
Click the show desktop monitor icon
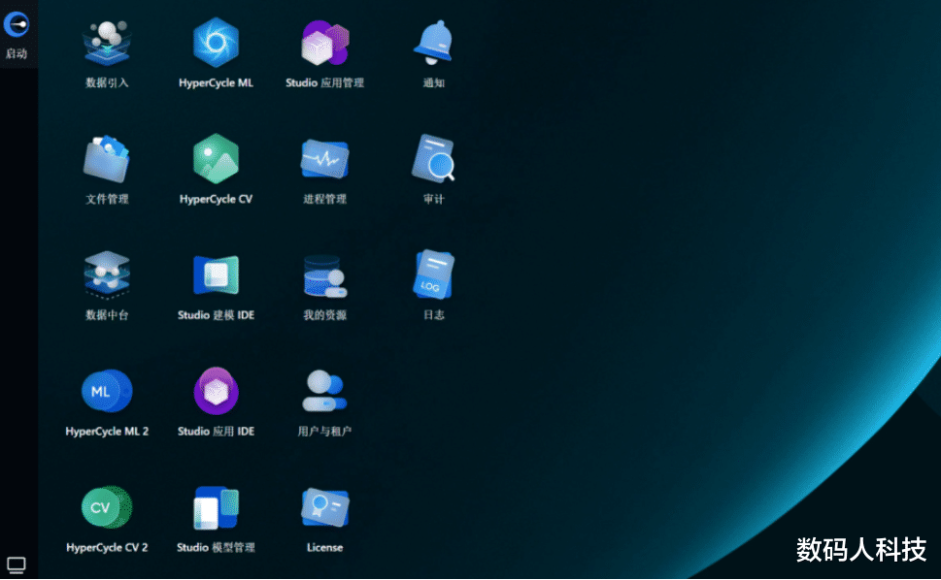point(17,565)
